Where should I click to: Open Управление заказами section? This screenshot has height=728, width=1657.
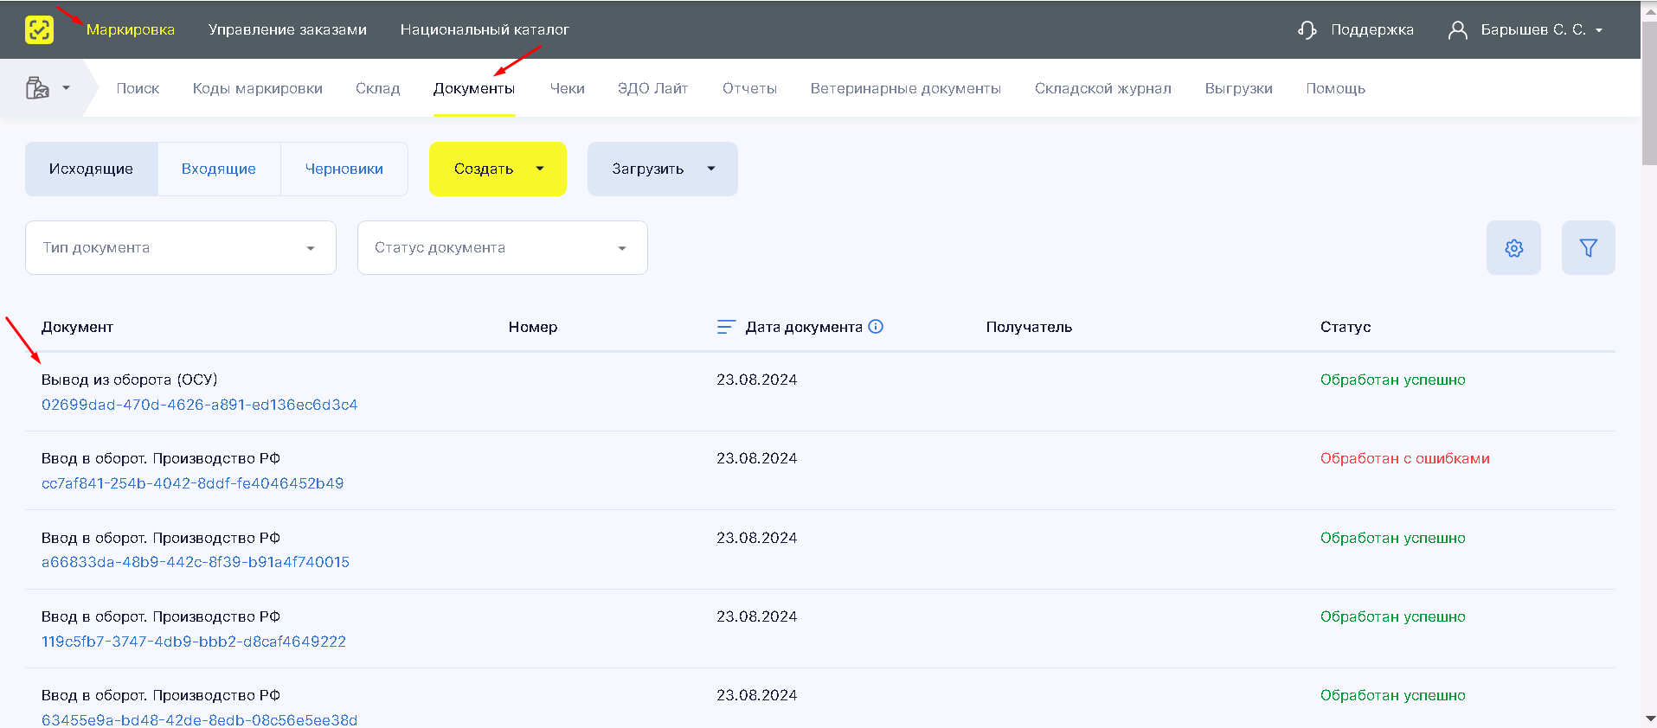pos(287,29)
